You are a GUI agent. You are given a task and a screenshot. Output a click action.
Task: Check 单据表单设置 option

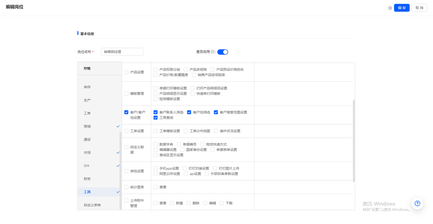(212, 150)
